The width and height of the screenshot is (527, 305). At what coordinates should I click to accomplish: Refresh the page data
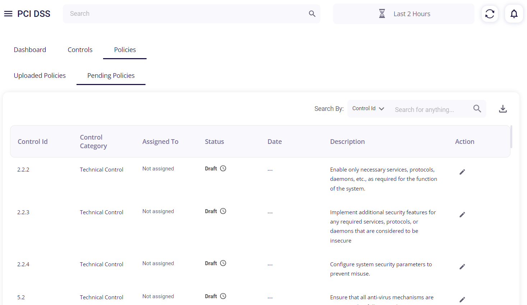(490, 14)
